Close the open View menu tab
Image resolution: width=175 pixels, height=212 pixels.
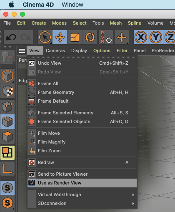pos(35,50)
